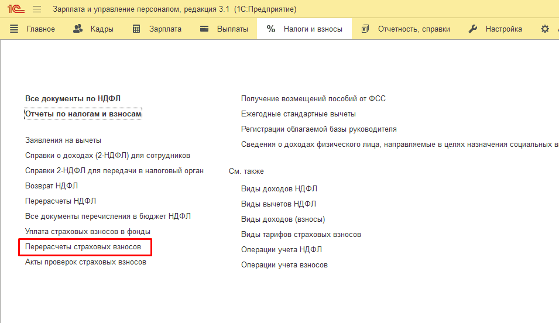The image size is (559, 323).
Task: Click the Кадры people icon
Action: tap(78, 29)
